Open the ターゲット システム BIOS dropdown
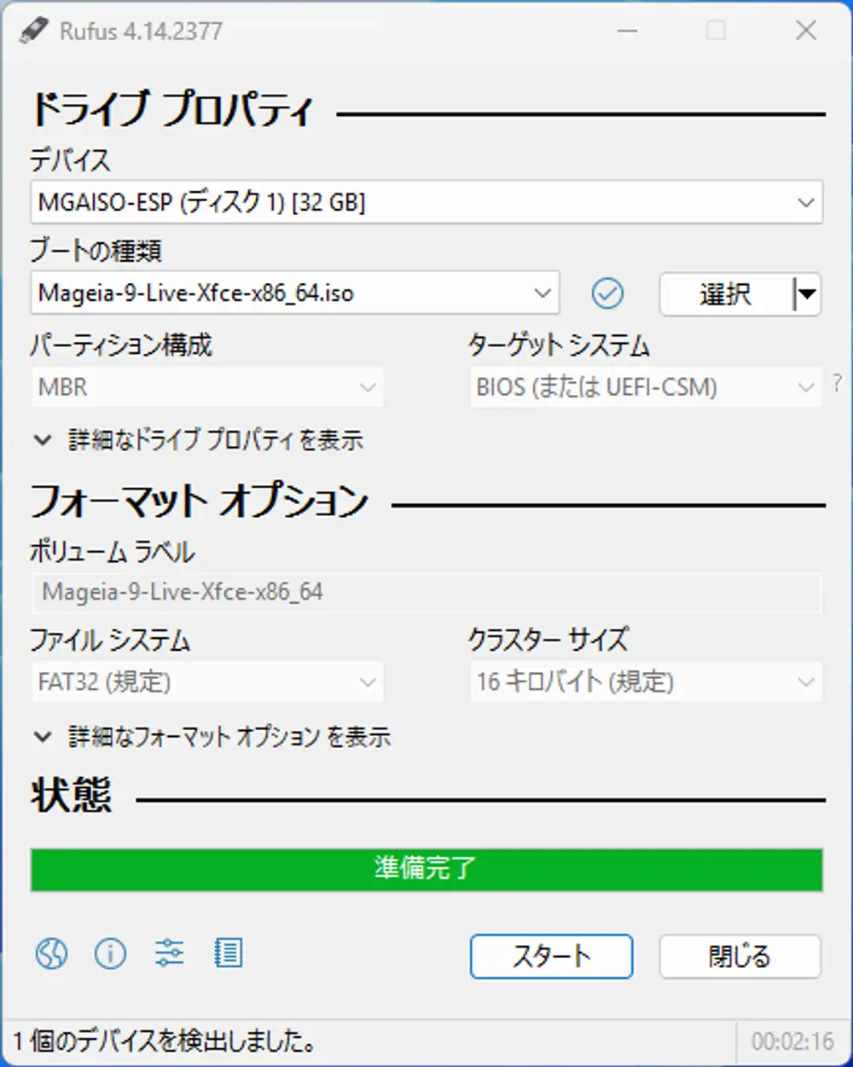853x1067 pixels. coord(646,387)
